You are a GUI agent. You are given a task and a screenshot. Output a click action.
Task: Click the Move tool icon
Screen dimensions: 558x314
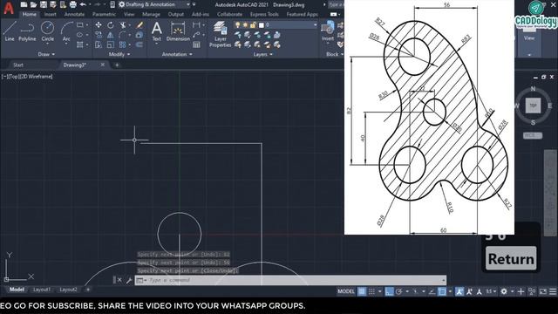click(x=99, y=25)
